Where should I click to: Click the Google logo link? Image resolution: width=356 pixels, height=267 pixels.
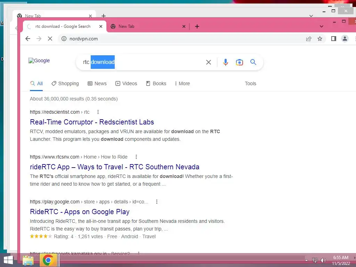click(x=39, y=60)
